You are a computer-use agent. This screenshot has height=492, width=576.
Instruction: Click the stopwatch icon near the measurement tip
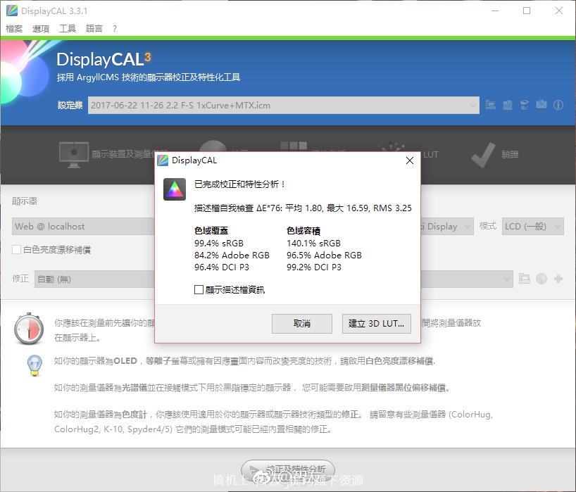pos(29,328)
